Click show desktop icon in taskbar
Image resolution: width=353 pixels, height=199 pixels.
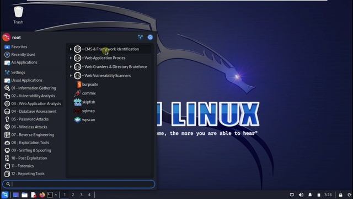coord(15,195)
